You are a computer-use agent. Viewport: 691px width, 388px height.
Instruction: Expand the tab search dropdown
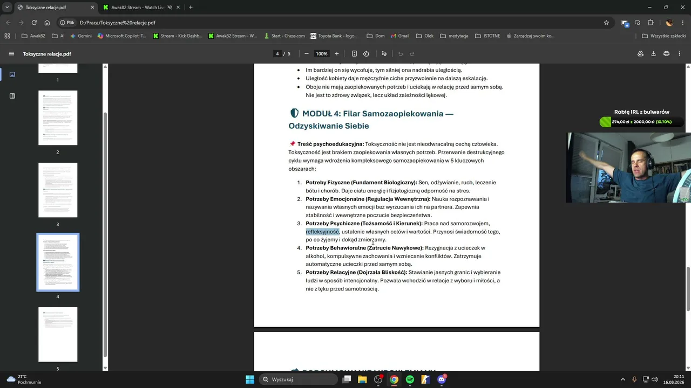pyautogui.click(x=7, y=8)
